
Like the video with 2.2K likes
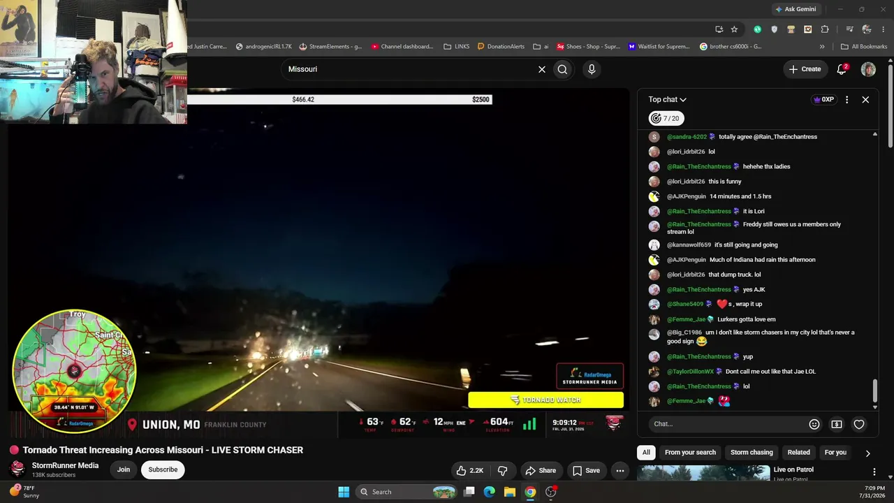469,471
